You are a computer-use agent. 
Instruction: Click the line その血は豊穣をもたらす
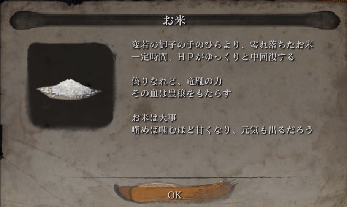181,93
